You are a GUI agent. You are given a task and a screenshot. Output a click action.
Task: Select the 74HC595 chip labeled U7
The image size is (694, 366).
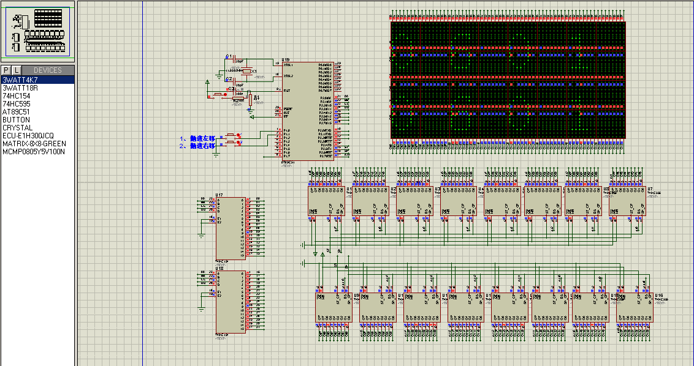point(627,201)
